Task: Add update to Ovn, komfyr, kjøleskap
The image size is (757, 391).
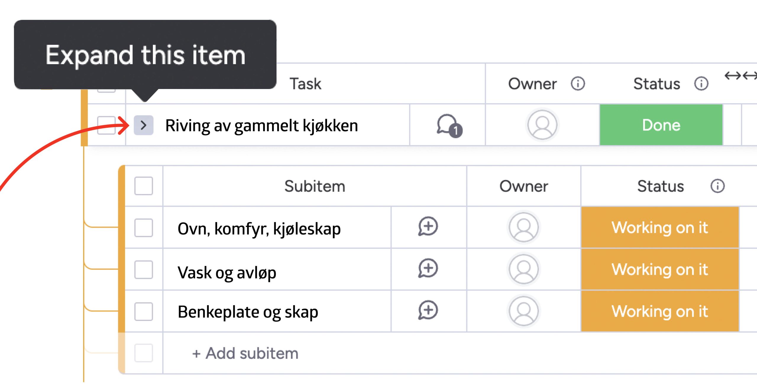Action: pyautogui.click(x=428, y=227)
